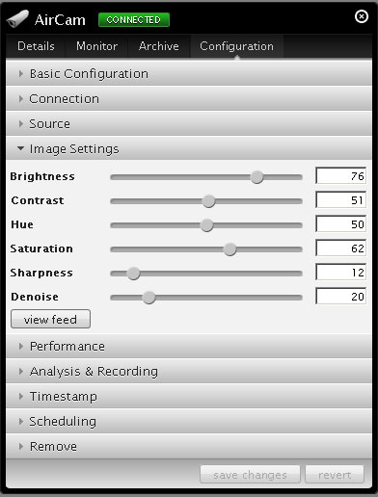378x497 pixels.
Task: Expand the Remove section
Action: [189, 446]
